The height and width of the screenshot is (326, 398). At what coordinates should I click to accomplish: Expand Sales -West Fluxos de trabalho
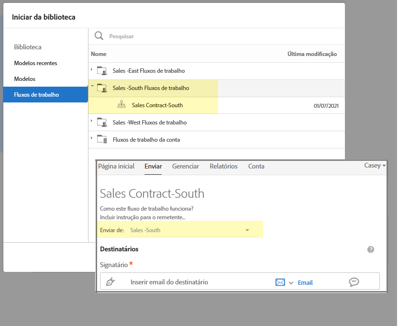click(91, 122)
